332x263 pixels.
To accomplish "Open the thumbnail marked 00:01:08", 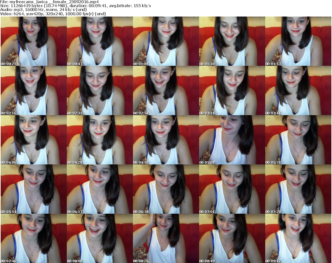I will pos(166,41).
